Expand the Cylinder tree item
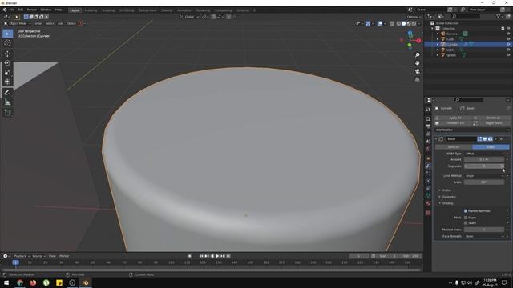The width and height of the screenshot is (513, 288). tap(438, 45)
